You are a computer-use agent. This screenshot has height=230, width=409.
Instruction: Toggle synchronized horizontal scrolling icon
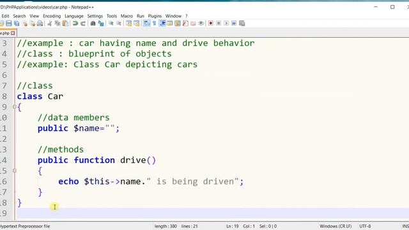pos(136,24)
